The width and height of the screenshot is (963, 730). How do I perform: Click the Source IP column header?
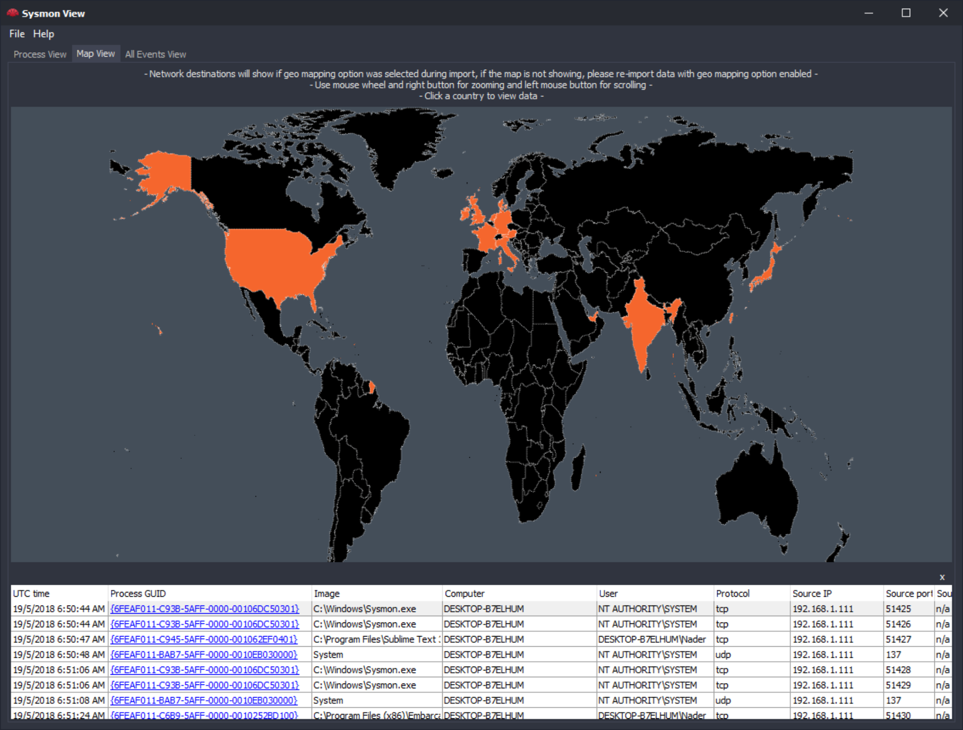(812, 593)
